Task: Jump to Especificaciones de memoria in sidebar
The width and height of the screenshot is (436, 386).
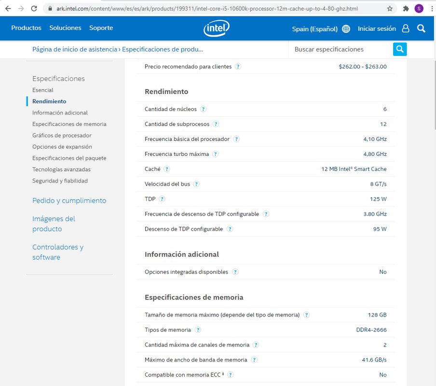Action: pos(69,124)
